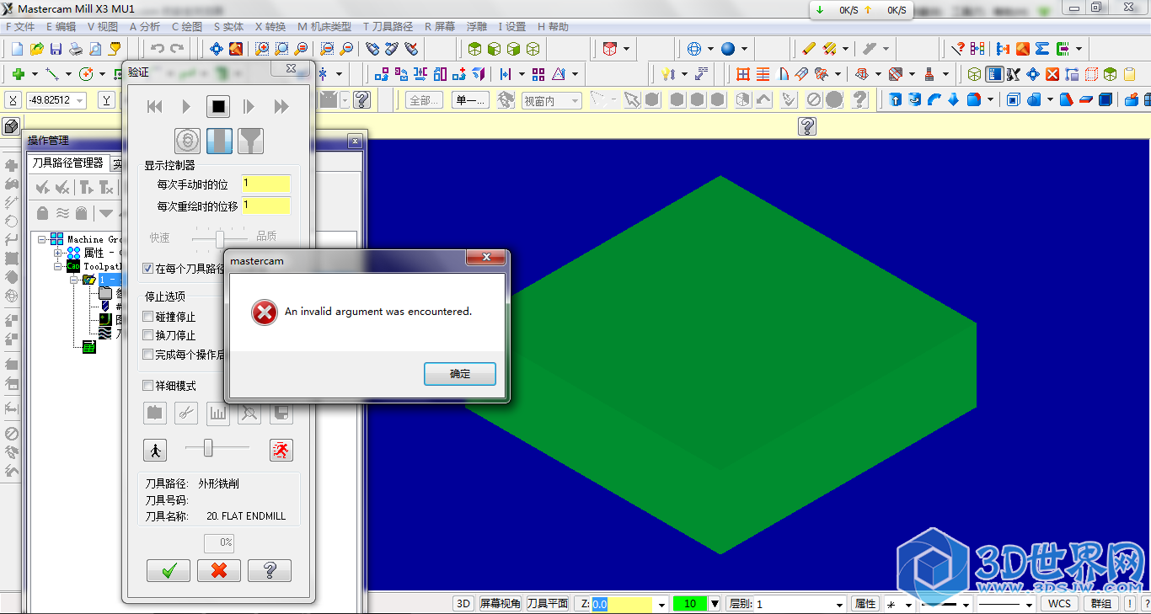Expand the 属性 tree node
Viewport: 1151px width, 614px height.
click(x=58, y=253)
